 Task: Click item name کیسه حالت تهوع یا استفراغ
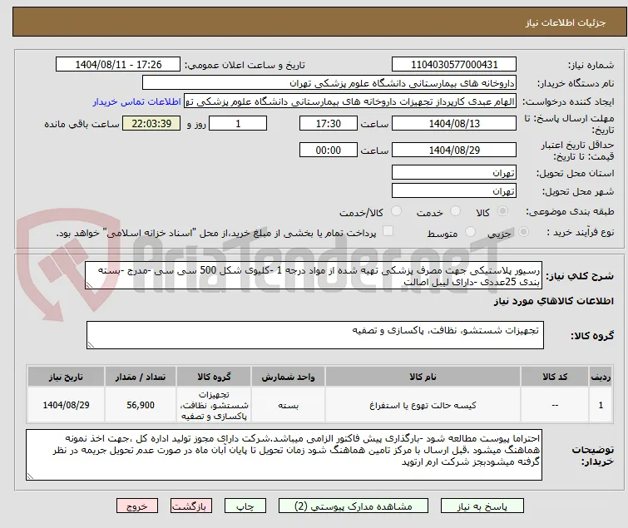click(423, 406)
